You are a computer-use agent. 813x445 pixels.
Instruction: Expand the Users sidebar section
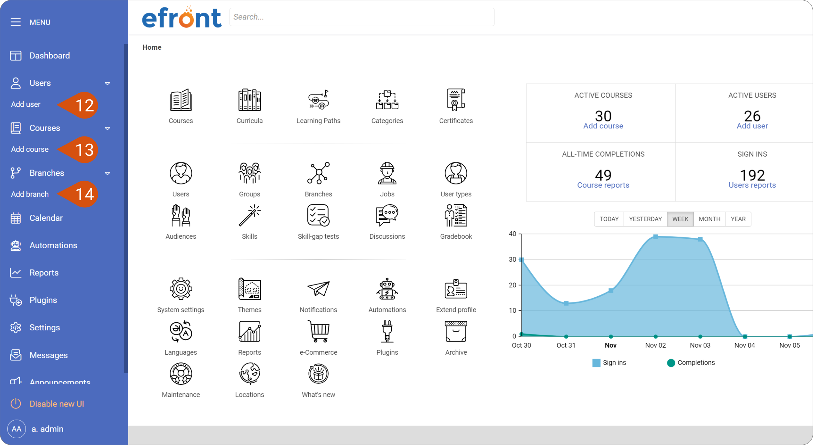click(x=108, y=83)
